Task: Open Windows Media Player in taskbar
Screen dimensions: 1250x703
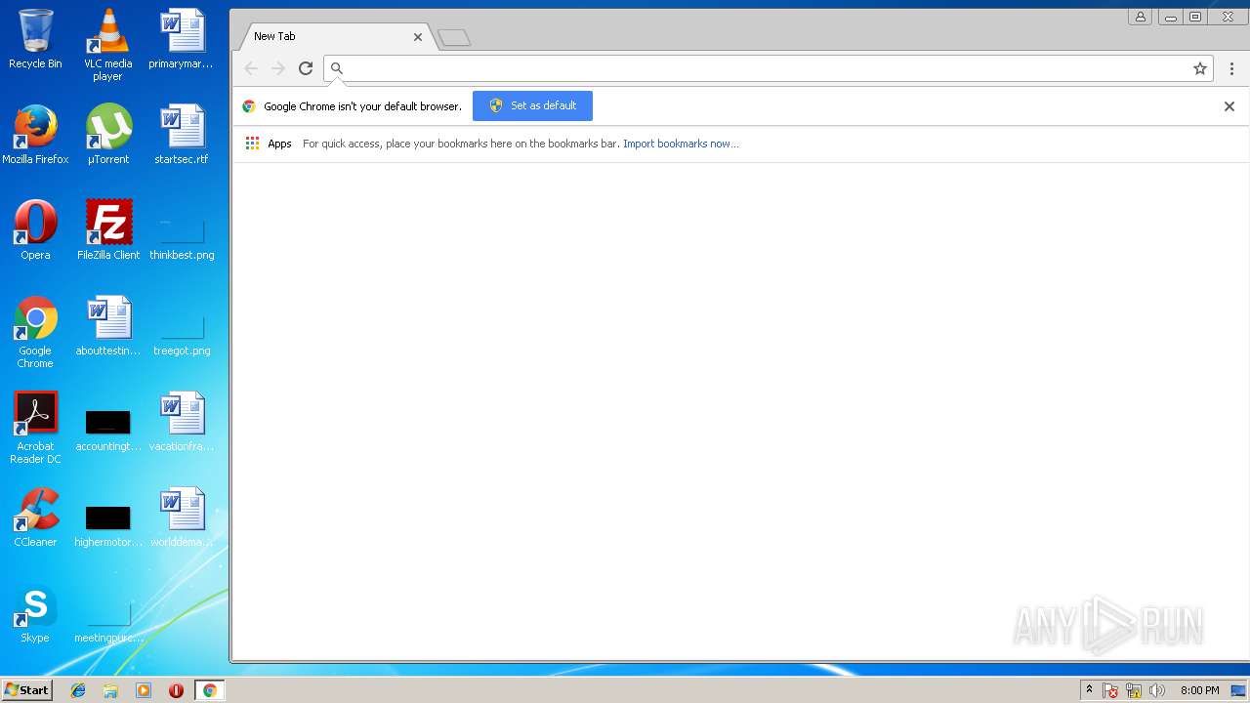Action: click(144, 690)
